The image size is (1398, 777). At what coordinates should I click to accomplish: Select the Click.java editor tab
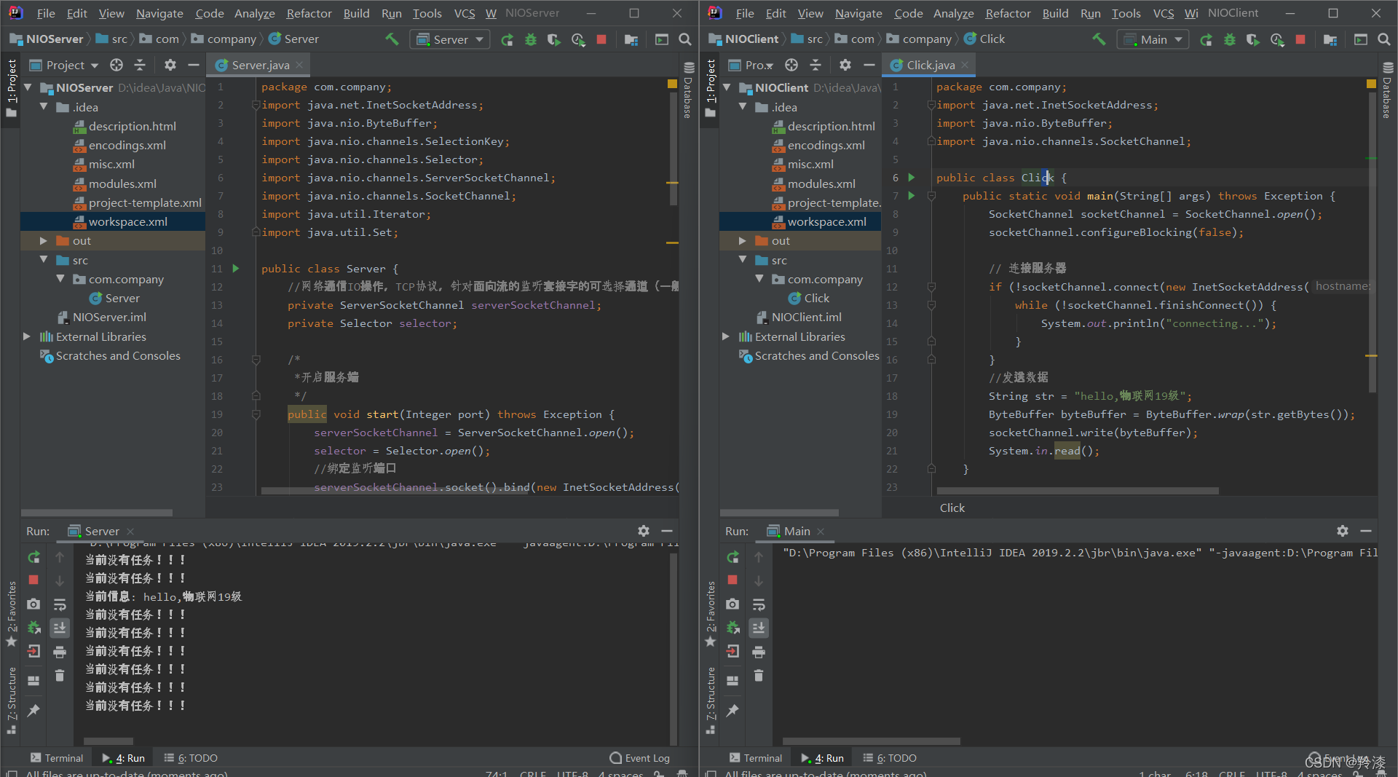tap(930, 65)
